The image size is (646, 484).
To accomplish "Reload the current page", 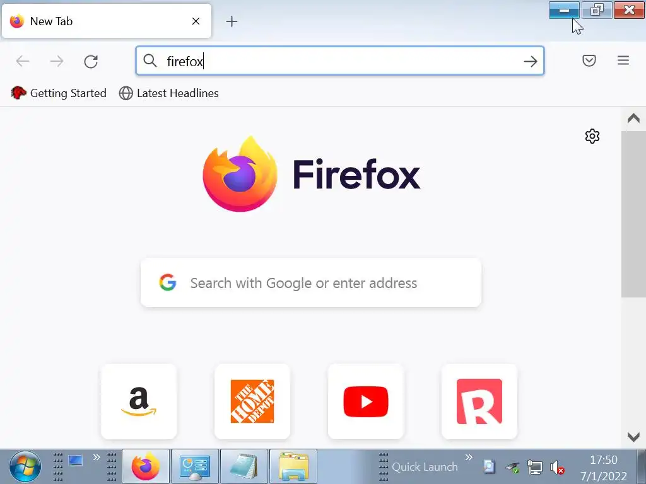I will coord(91,61).
